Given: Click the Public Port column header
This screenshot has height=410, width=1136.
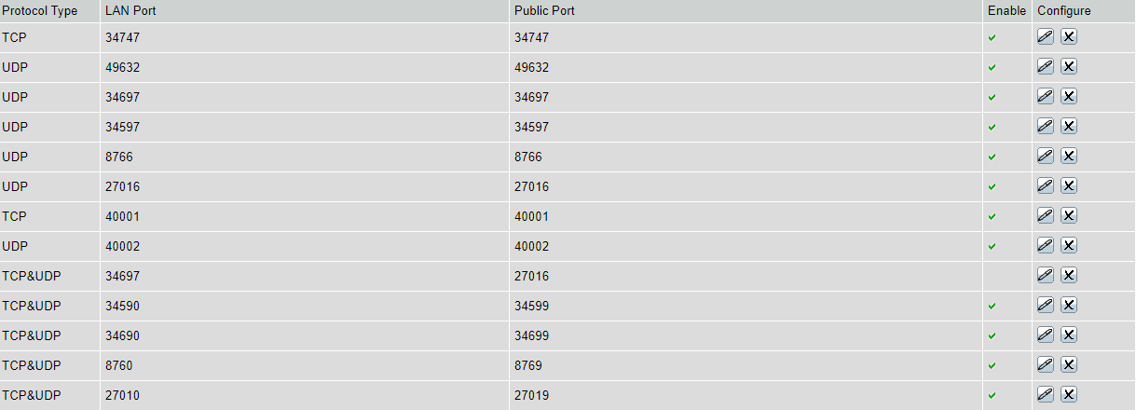Looking at the screenshot, I should (x=544, y=11).
